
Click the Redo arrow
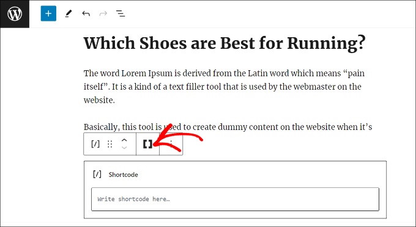tap(103, 13)
